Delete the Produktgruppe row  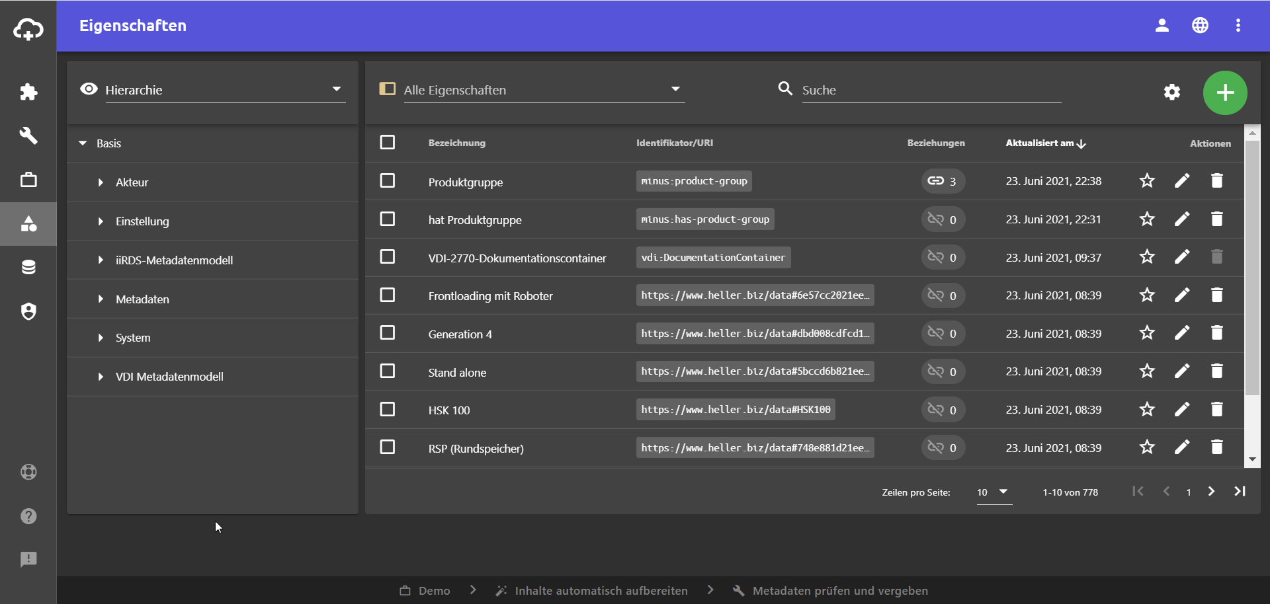(1216, 181)
